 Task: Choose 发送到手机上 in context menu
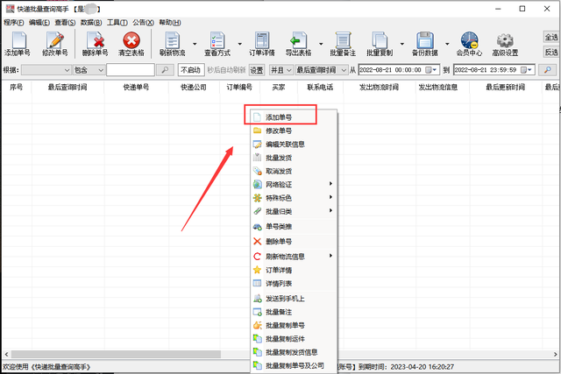294,298
